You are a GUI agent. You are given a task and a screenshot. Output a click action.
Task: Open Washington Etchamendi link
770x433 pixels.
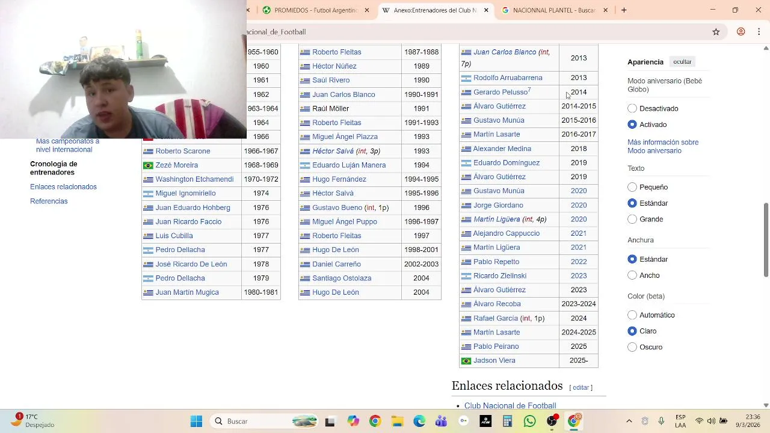click(x=194, y=179)
